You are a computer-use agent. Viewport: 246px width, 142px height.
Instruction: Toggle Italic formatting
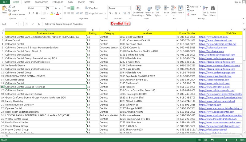coord(33,13)
